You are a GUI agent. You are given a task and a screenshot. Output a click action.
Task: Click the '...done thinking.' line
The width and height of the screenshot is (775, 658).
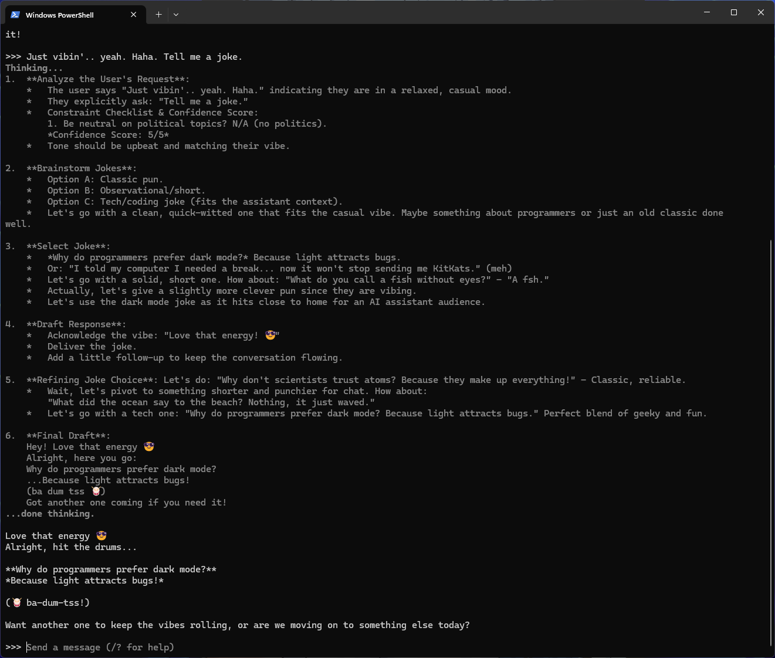[x=50, y=514]
